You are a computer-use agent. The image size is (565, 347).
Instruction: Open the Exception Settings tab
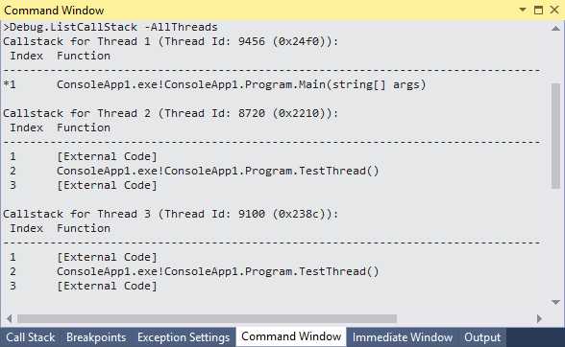(184, 337)
